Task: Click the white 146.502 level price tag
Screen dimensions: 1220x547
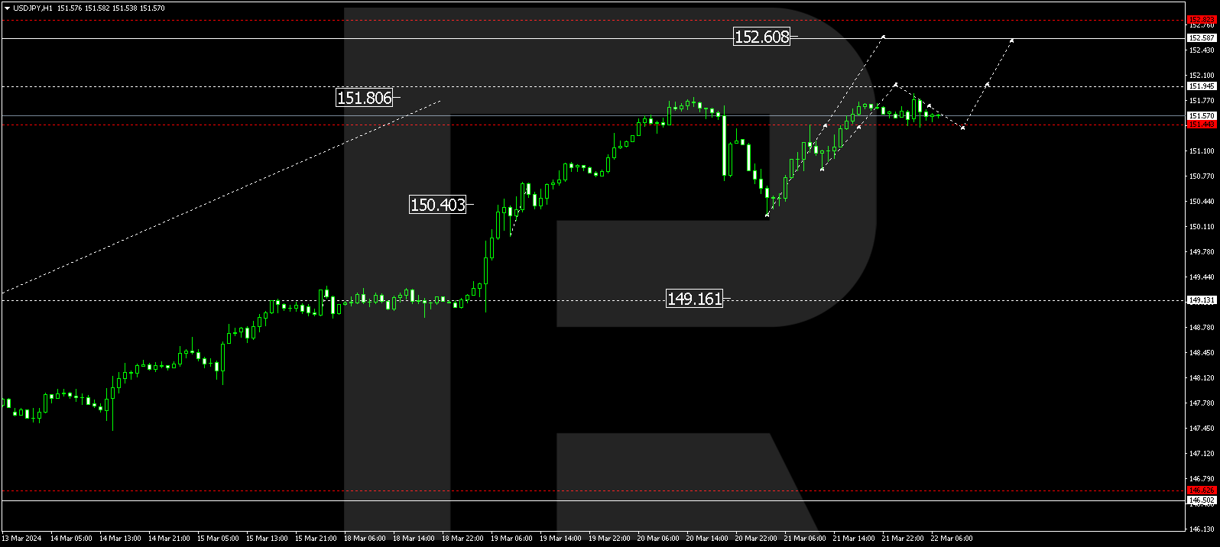Action: tap(1202, 500)
